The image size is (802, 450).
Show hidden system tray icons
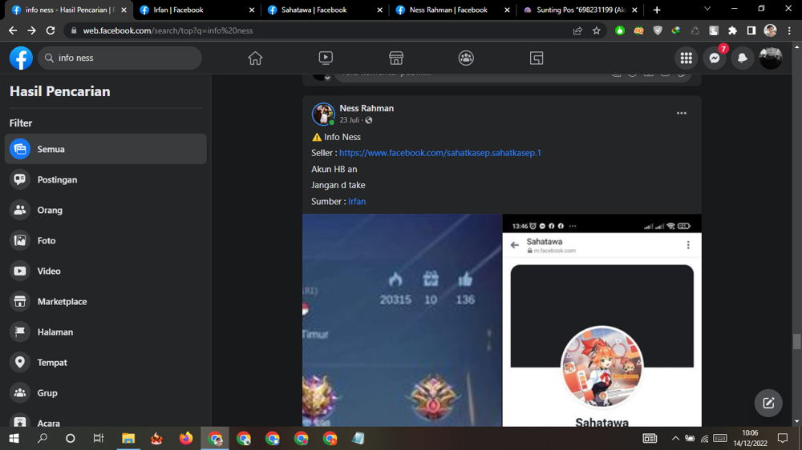point(675,438)
